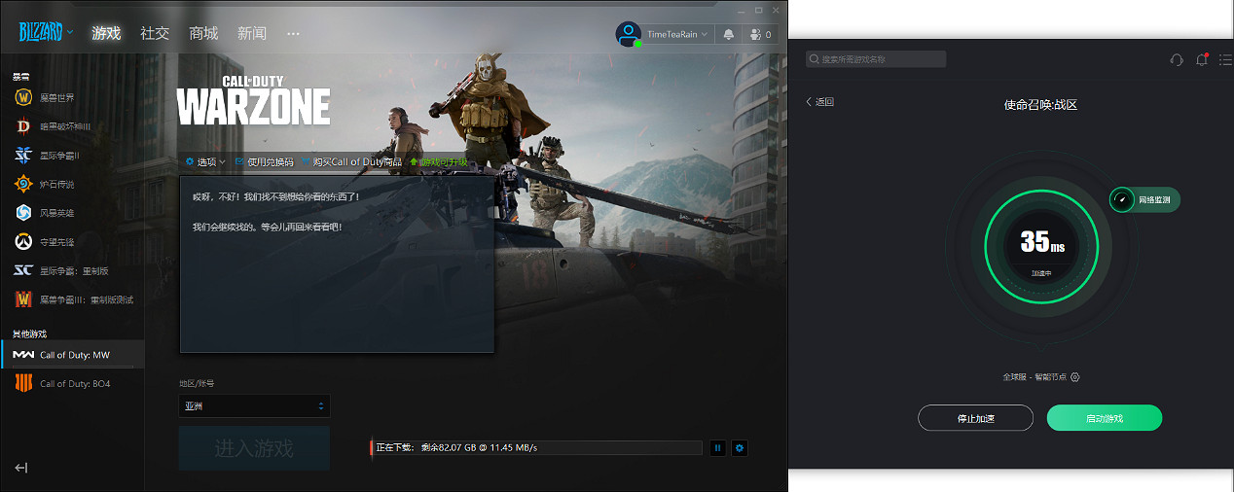
Task: Open the Blizzard logo dropdown menu
Action: click(46, 33)
